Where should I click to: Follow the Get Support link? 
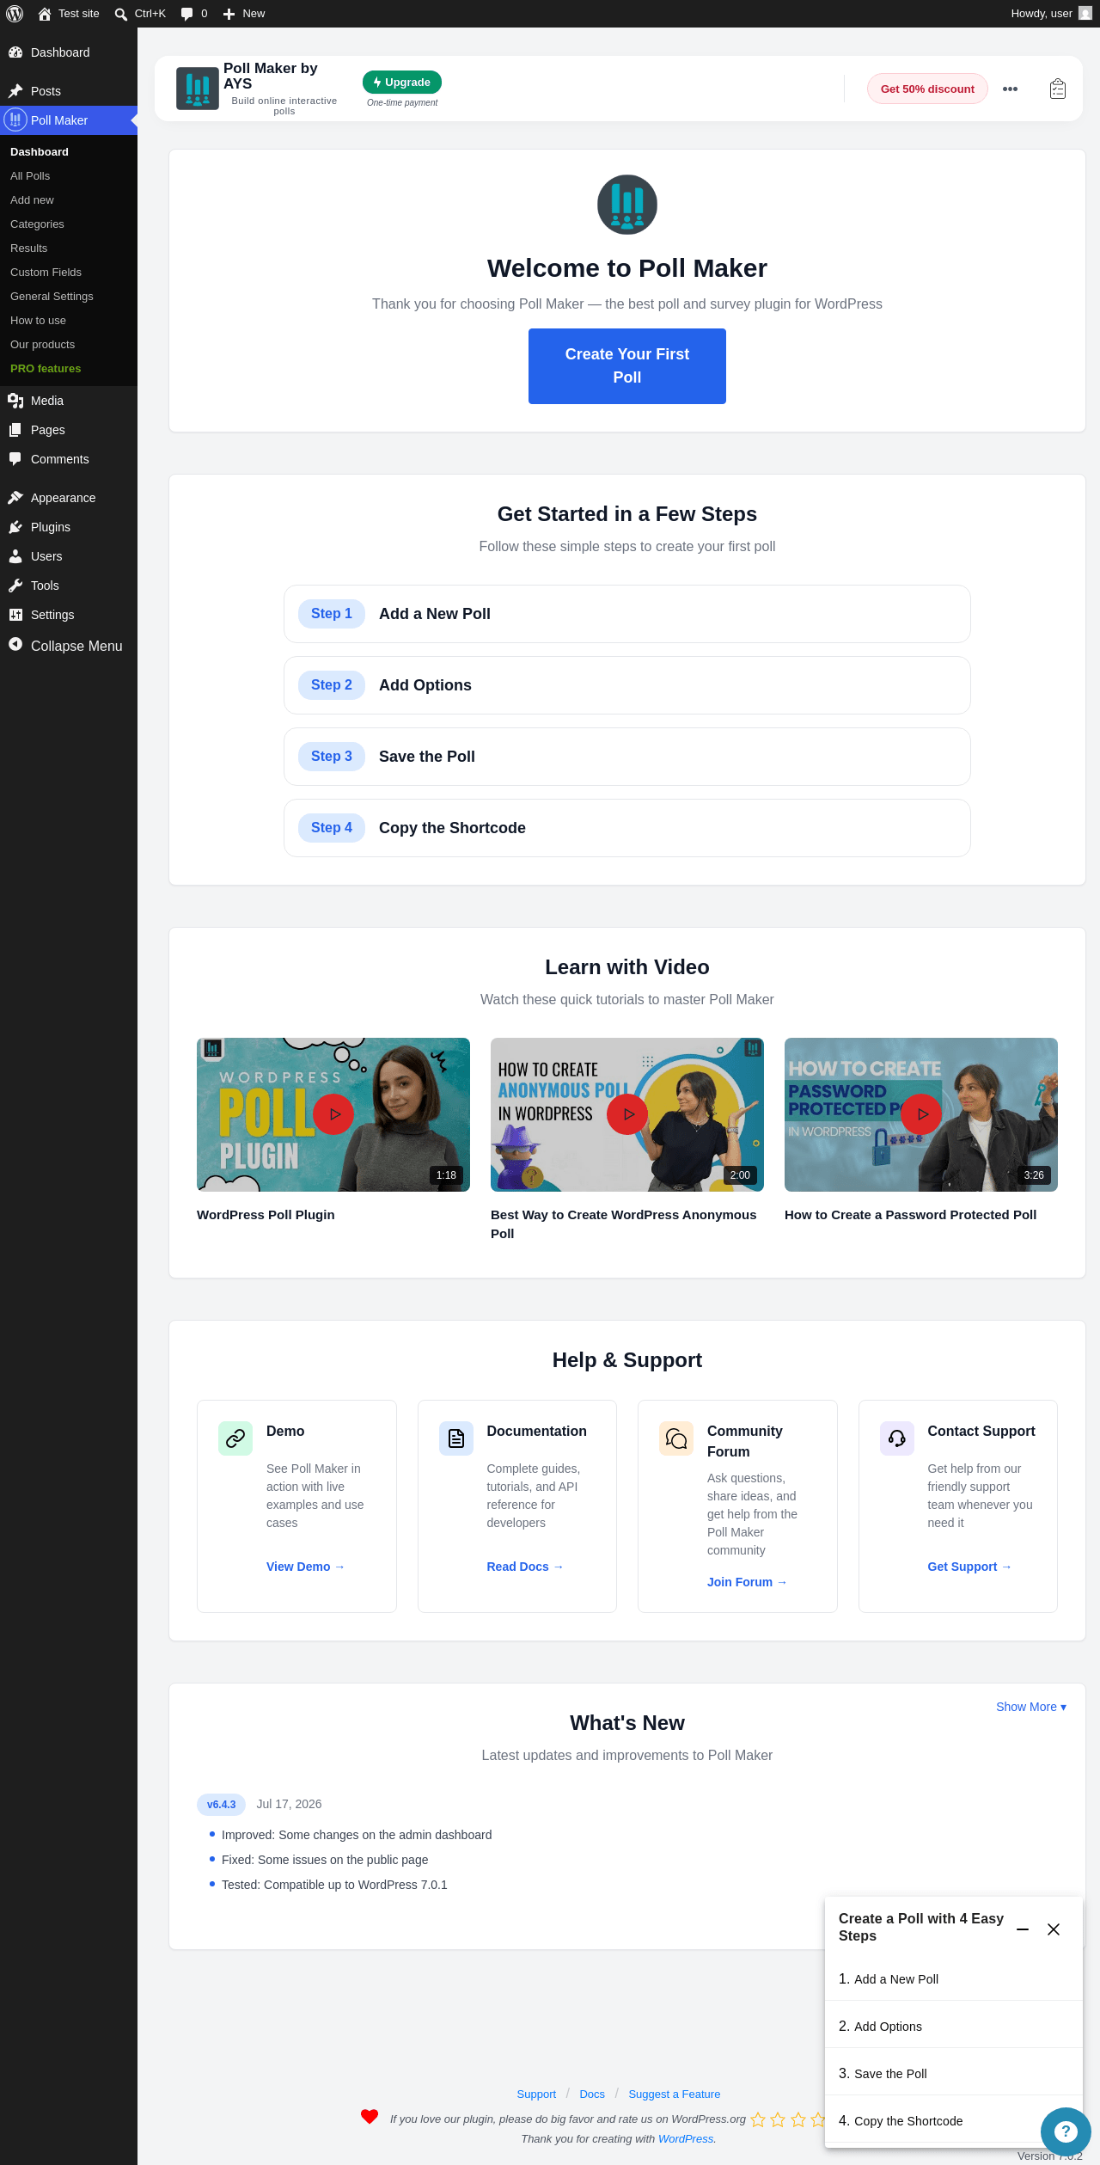pyautogui.click(x=969, y=1567)
